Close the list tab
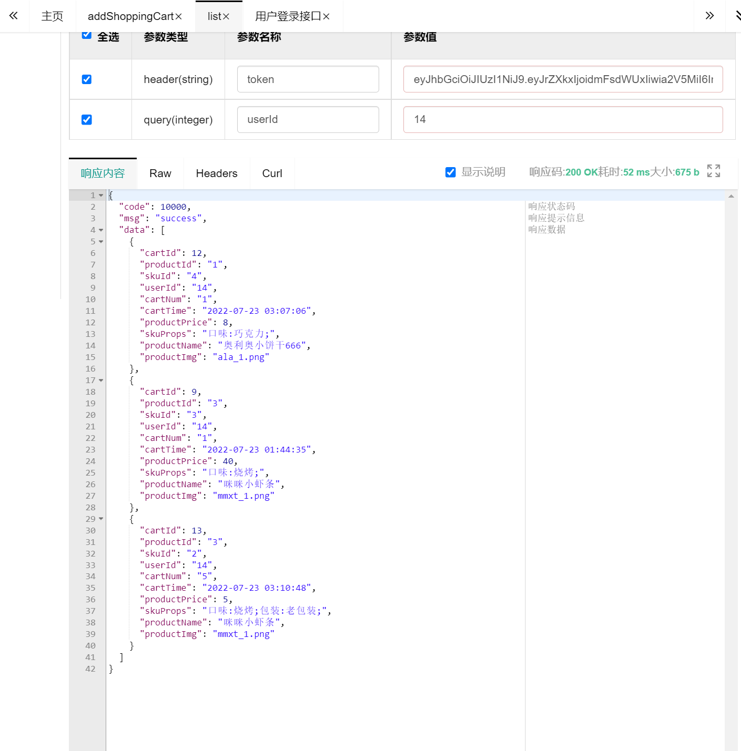Screen dimensions: 741x751 tap(226, 17)
